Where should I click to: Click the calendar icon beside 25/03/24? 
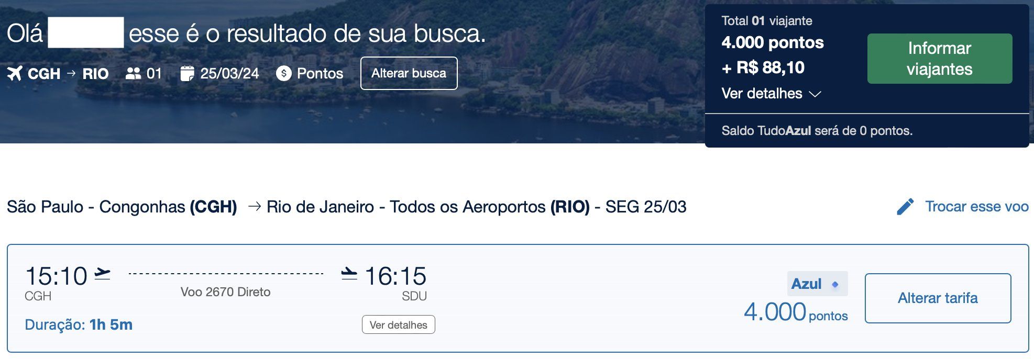coord(187,74)
